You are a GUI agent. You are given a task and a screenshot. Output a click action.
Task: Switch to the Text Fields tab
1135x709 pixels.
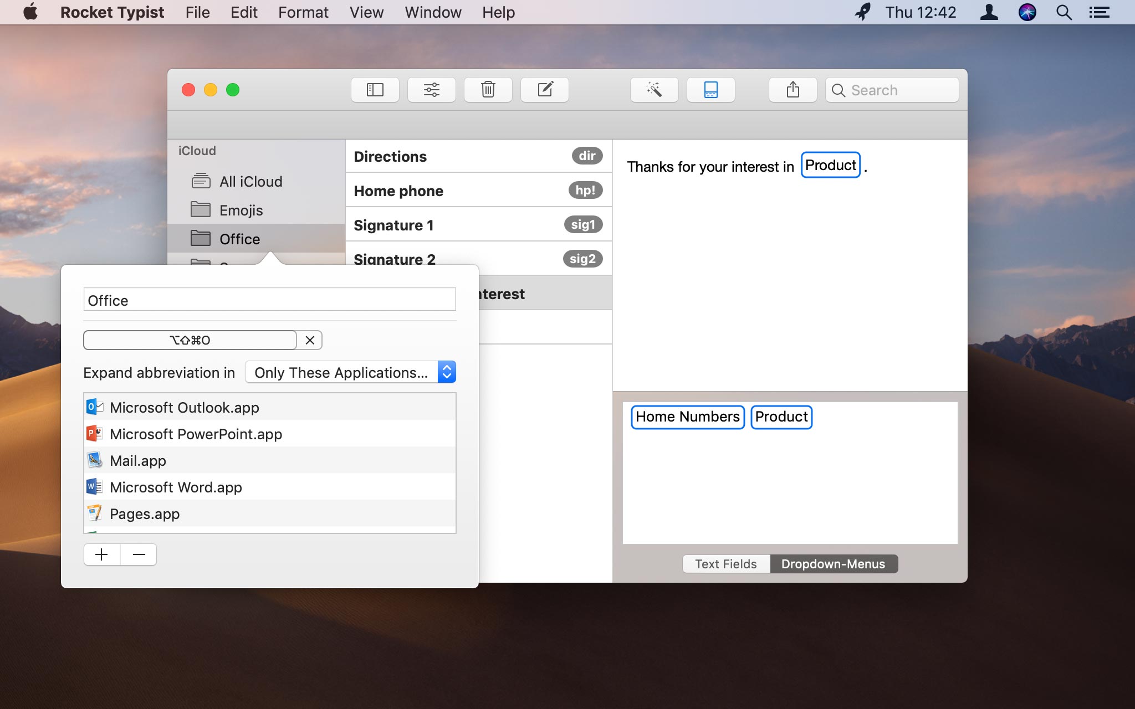point(725,564)
